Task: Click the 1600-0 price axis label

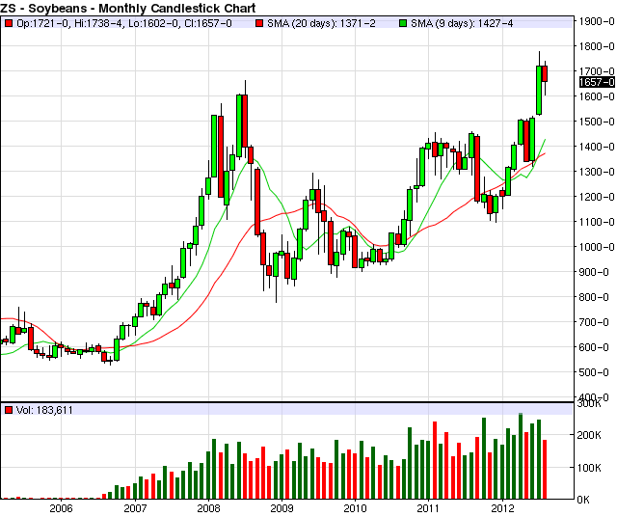Action: tap(597, 96)
